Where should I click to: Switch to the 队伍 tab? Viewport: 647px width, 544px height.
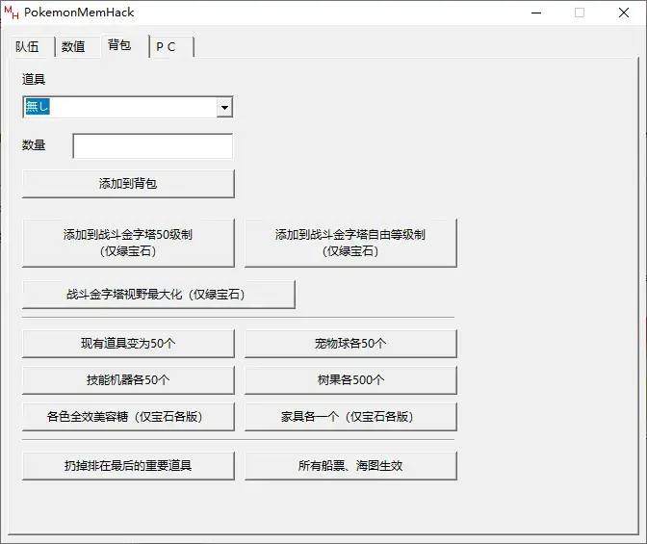(x=32, y=46)
